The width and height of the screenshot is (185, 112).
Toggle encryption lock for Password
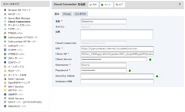[x=130, y=70]
